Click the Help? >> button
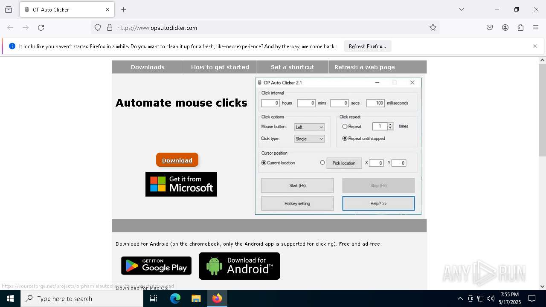Screen dimensions: 546x307 [x=378, y=203]
